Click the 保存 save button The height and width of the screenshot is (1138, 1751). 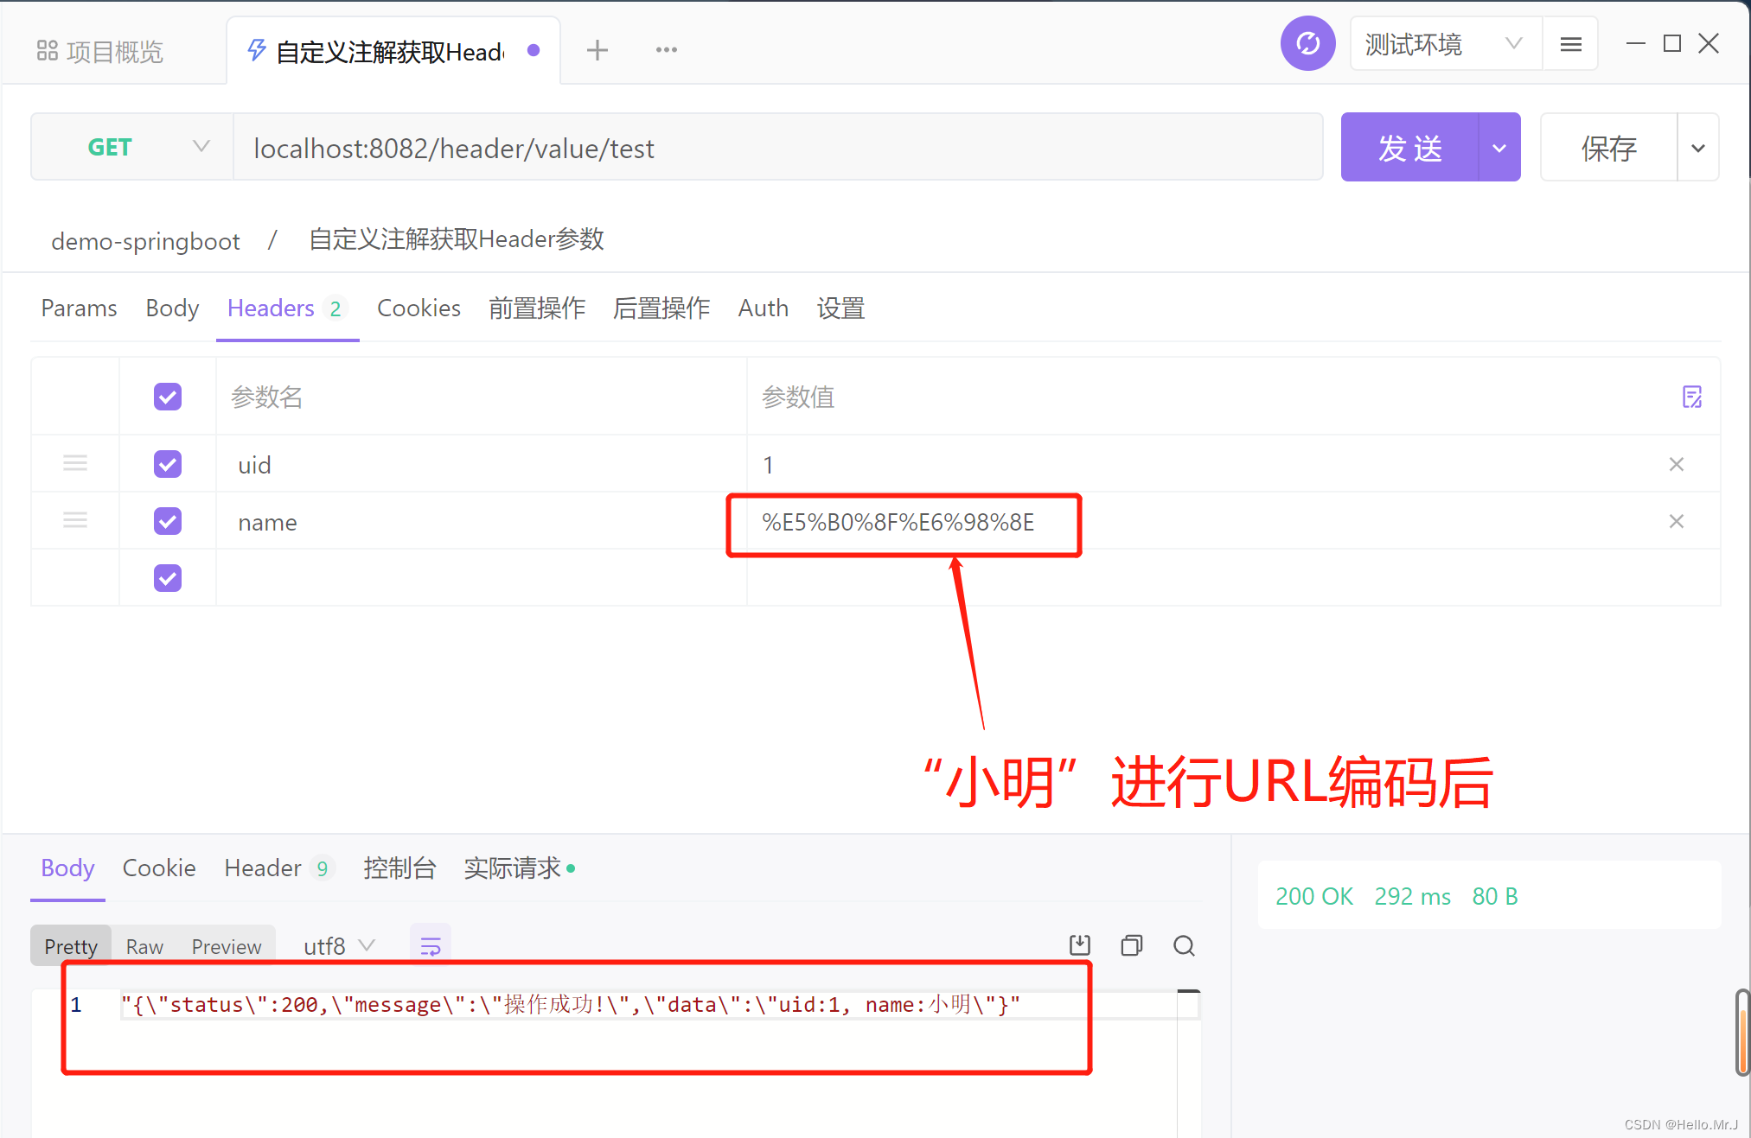coord(1608,148)
